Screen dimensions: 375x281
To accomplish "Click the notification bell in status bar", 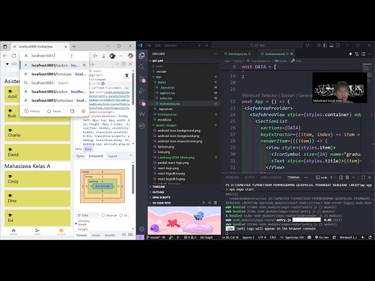I will pyautogui.click(x=370, y=237).
